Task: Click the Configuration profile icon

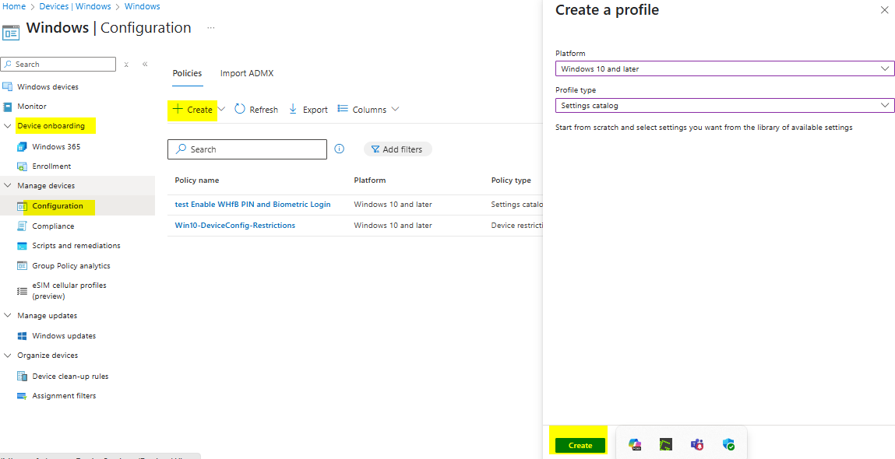Action: tap(23, 206)
